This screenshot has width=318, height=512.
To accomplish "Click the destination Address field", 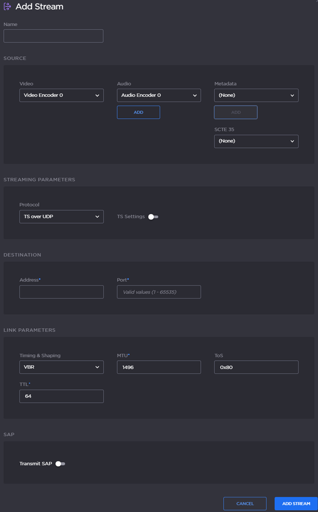I will (61, 292).
